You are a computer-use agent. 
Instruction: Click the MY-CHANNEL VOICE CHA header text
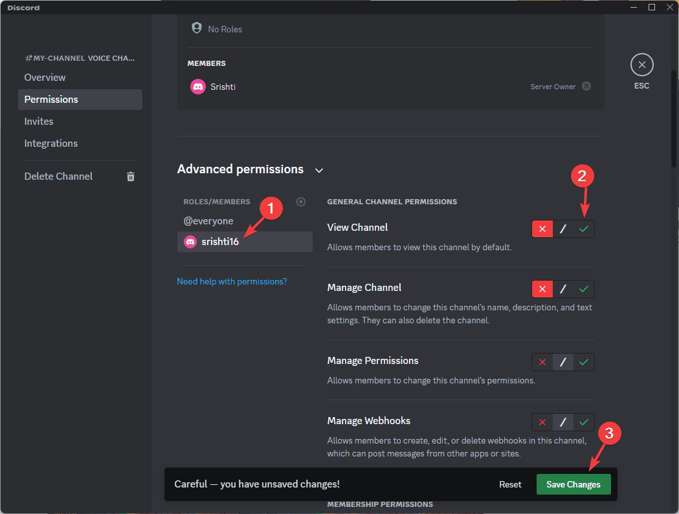pos(80,58)
